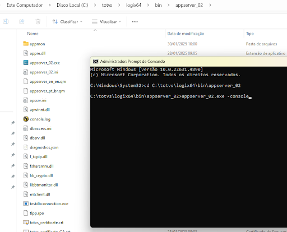Click the Share toolbar icon

[22, 21]
